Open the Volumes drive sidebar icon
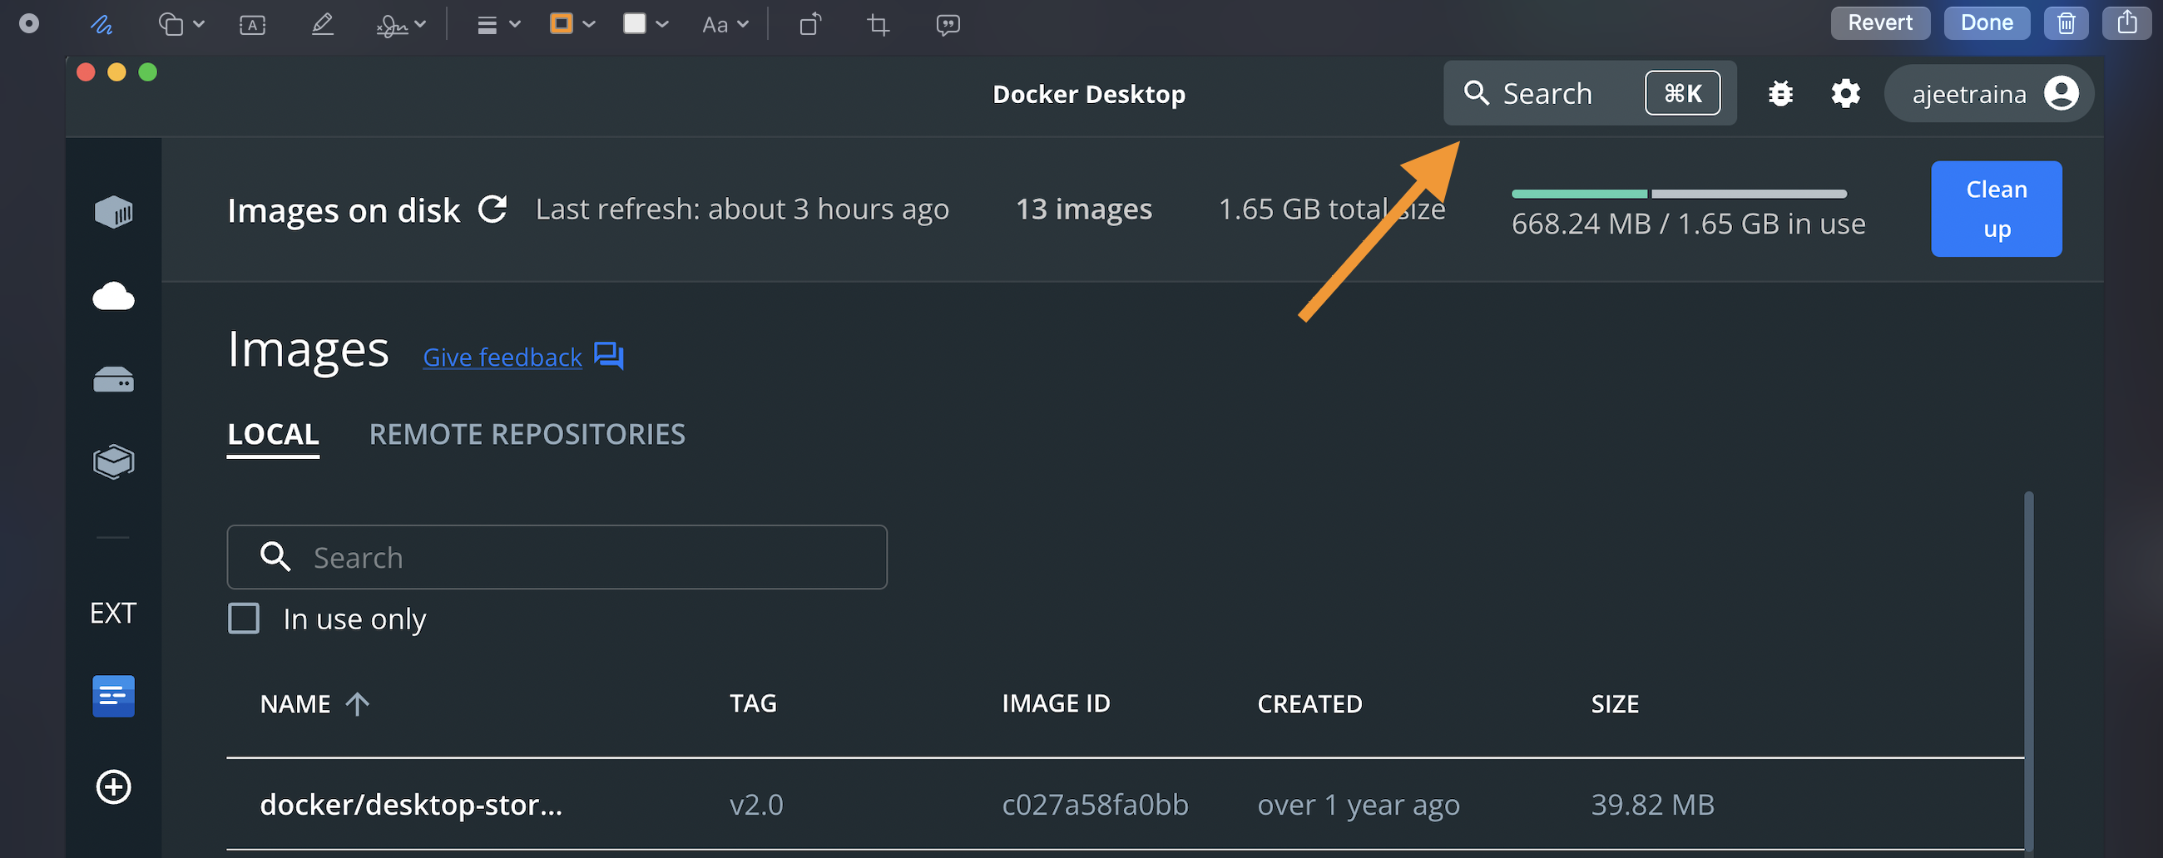The image size is (2163, 858). (x=113, y=379)
